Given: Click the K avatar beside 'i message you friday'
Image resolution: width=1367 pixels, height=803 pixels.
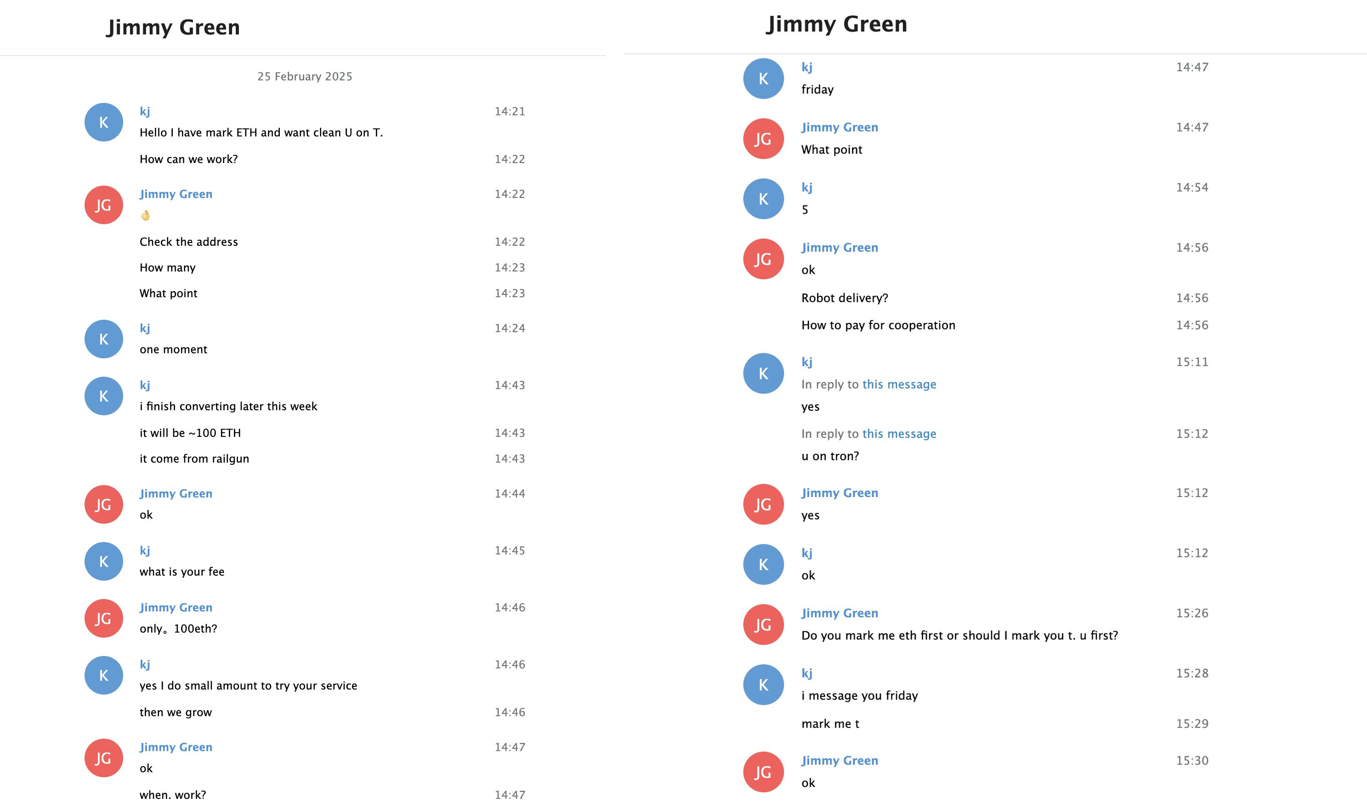Looking at the screenshot, I should click(763, 685).
